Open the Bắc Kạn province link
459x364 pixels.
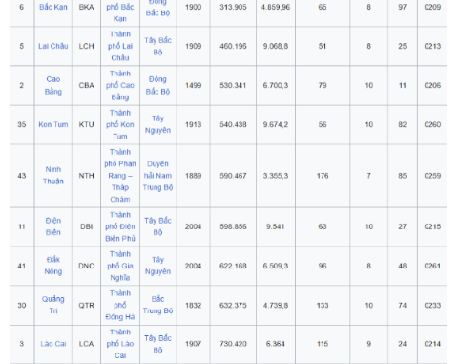click(53, 7)
